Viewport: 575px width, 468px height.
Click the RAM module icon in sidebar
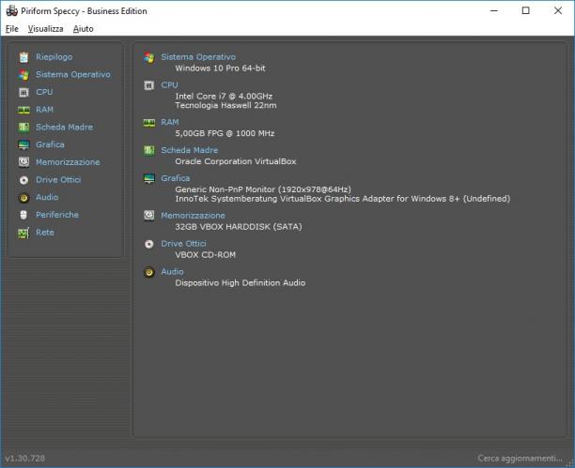point(23,110)
